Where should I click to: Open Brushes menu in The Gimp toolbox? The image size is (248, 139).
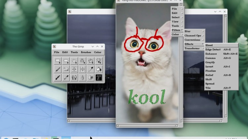[86, 52]
